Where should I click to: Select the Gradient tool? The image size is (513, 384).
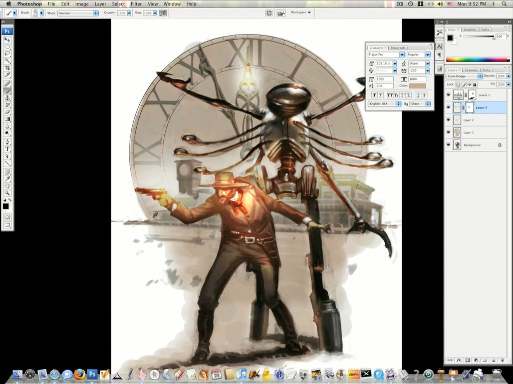tap(8, 119)
